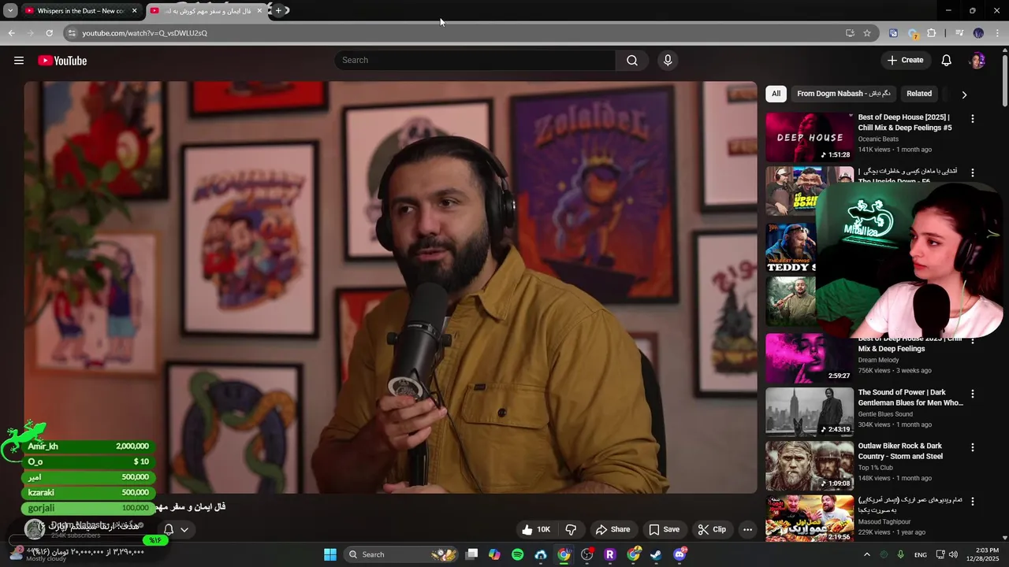The width and height of the screenshot is (1009, 567).
Task: Open Task View on the taskbar
Action: 471,554
